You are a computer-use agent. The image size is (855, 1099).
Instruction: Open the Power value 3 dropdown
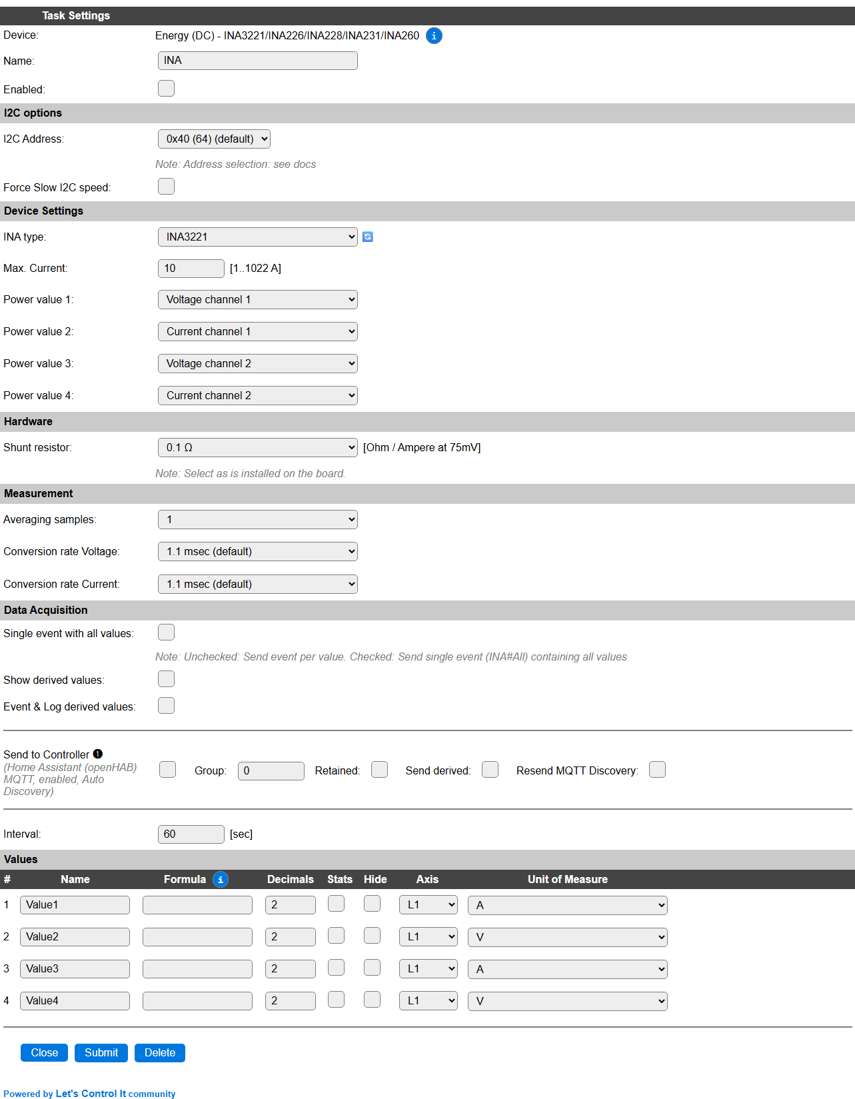[x=258, y=364]
